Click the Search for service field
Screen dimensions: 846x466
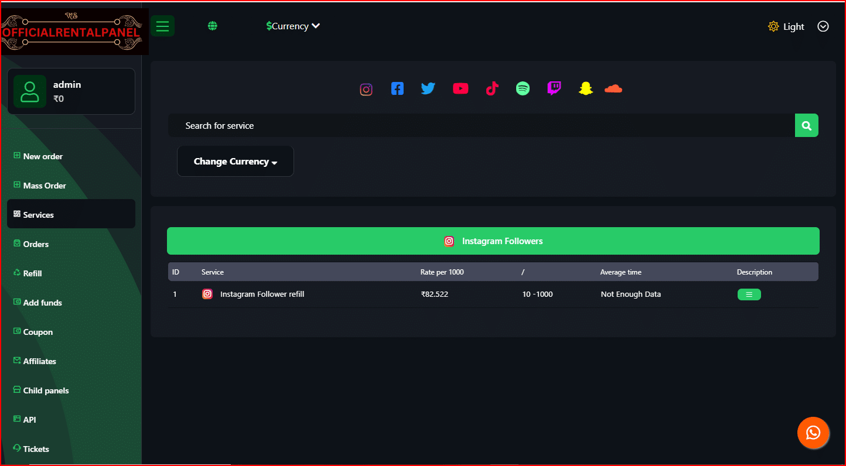point(480,126)
